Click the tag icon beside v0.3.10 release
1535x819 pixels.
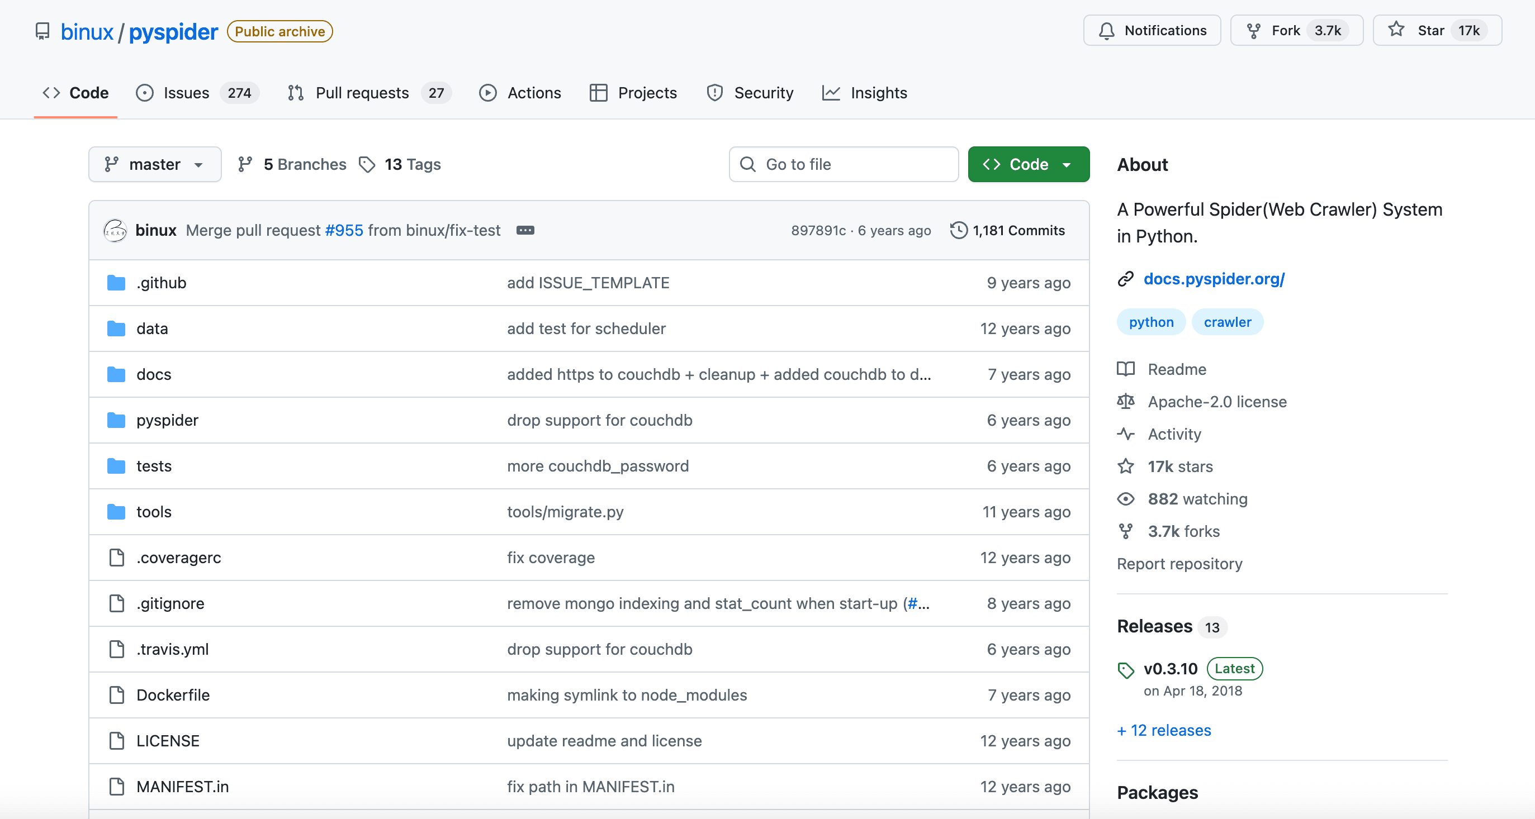pos(1126,669)
